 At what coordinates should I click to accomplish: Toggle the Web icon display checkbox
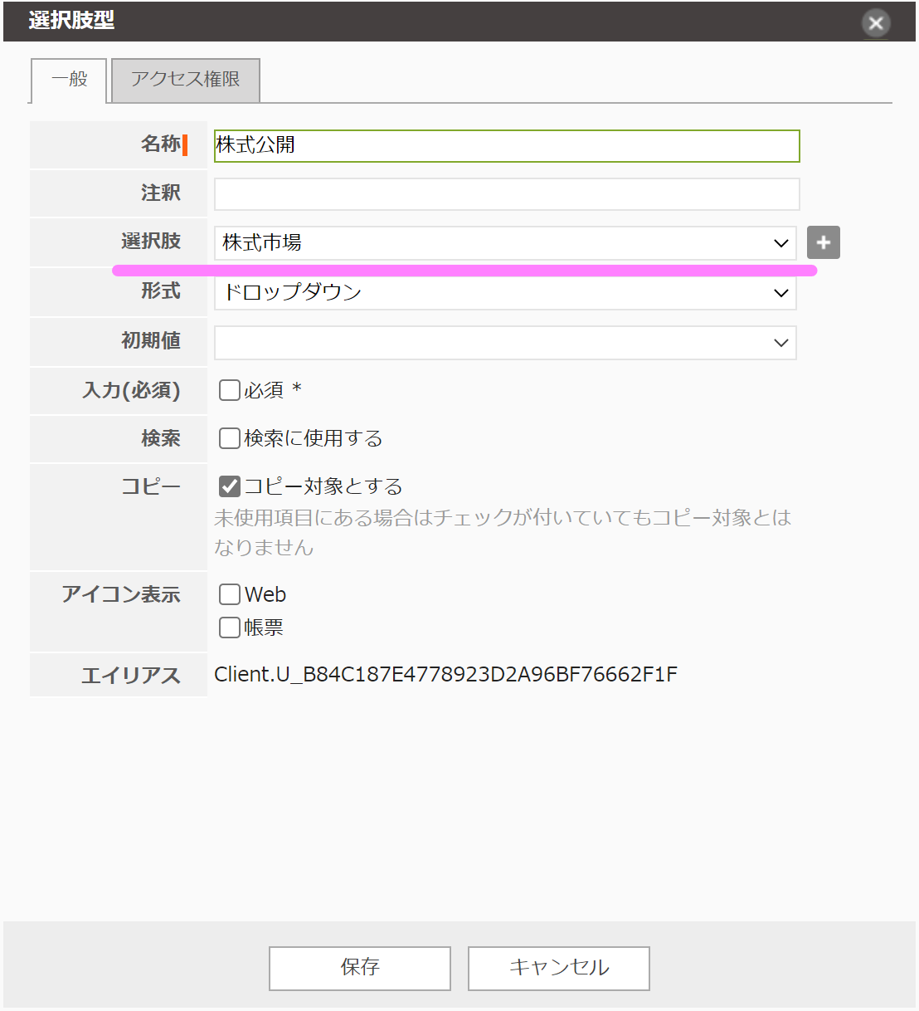(230, 594)
